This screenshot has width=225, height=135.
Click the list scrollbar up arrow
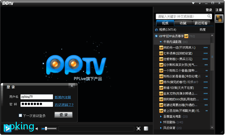(212, 35)
